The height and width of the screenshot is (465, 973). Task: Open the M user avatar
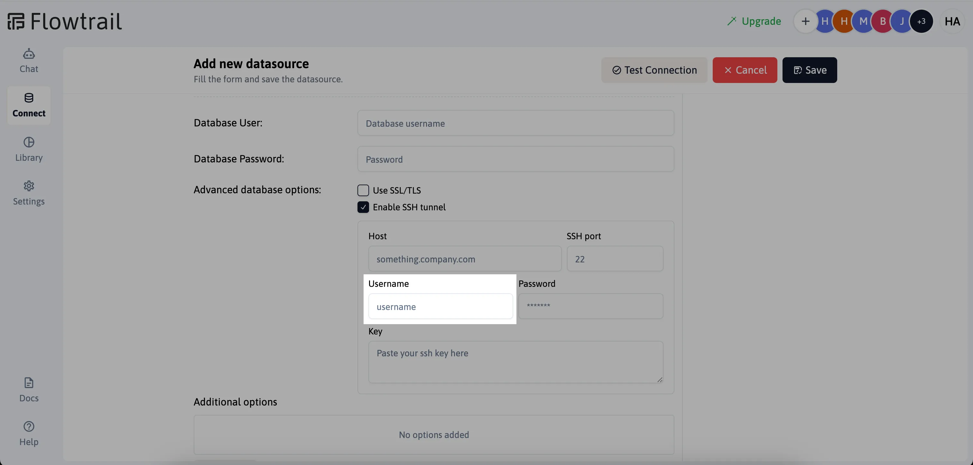point(864,21)
